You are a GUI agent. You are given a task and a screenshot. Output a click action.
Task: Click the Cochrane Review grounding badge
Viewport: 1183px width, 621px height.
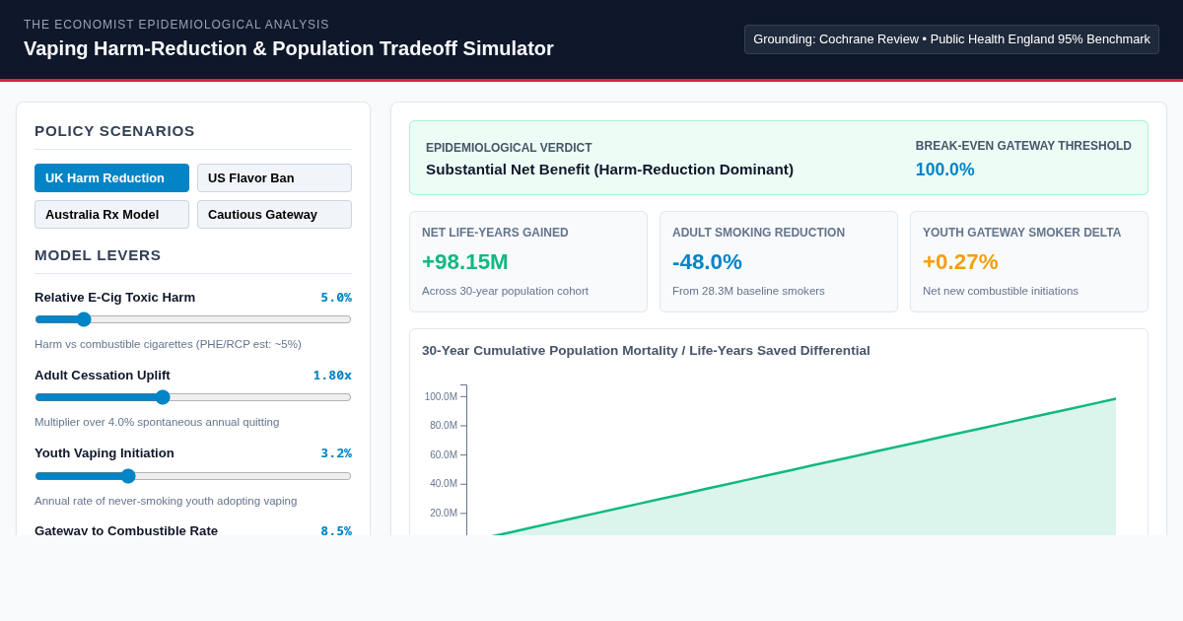tap(951, 39)
